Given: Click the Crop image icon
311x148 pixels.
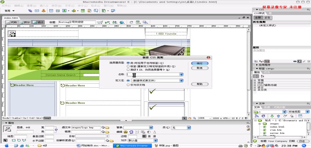Looking at the screenshot, I should (x=137, y=132).
